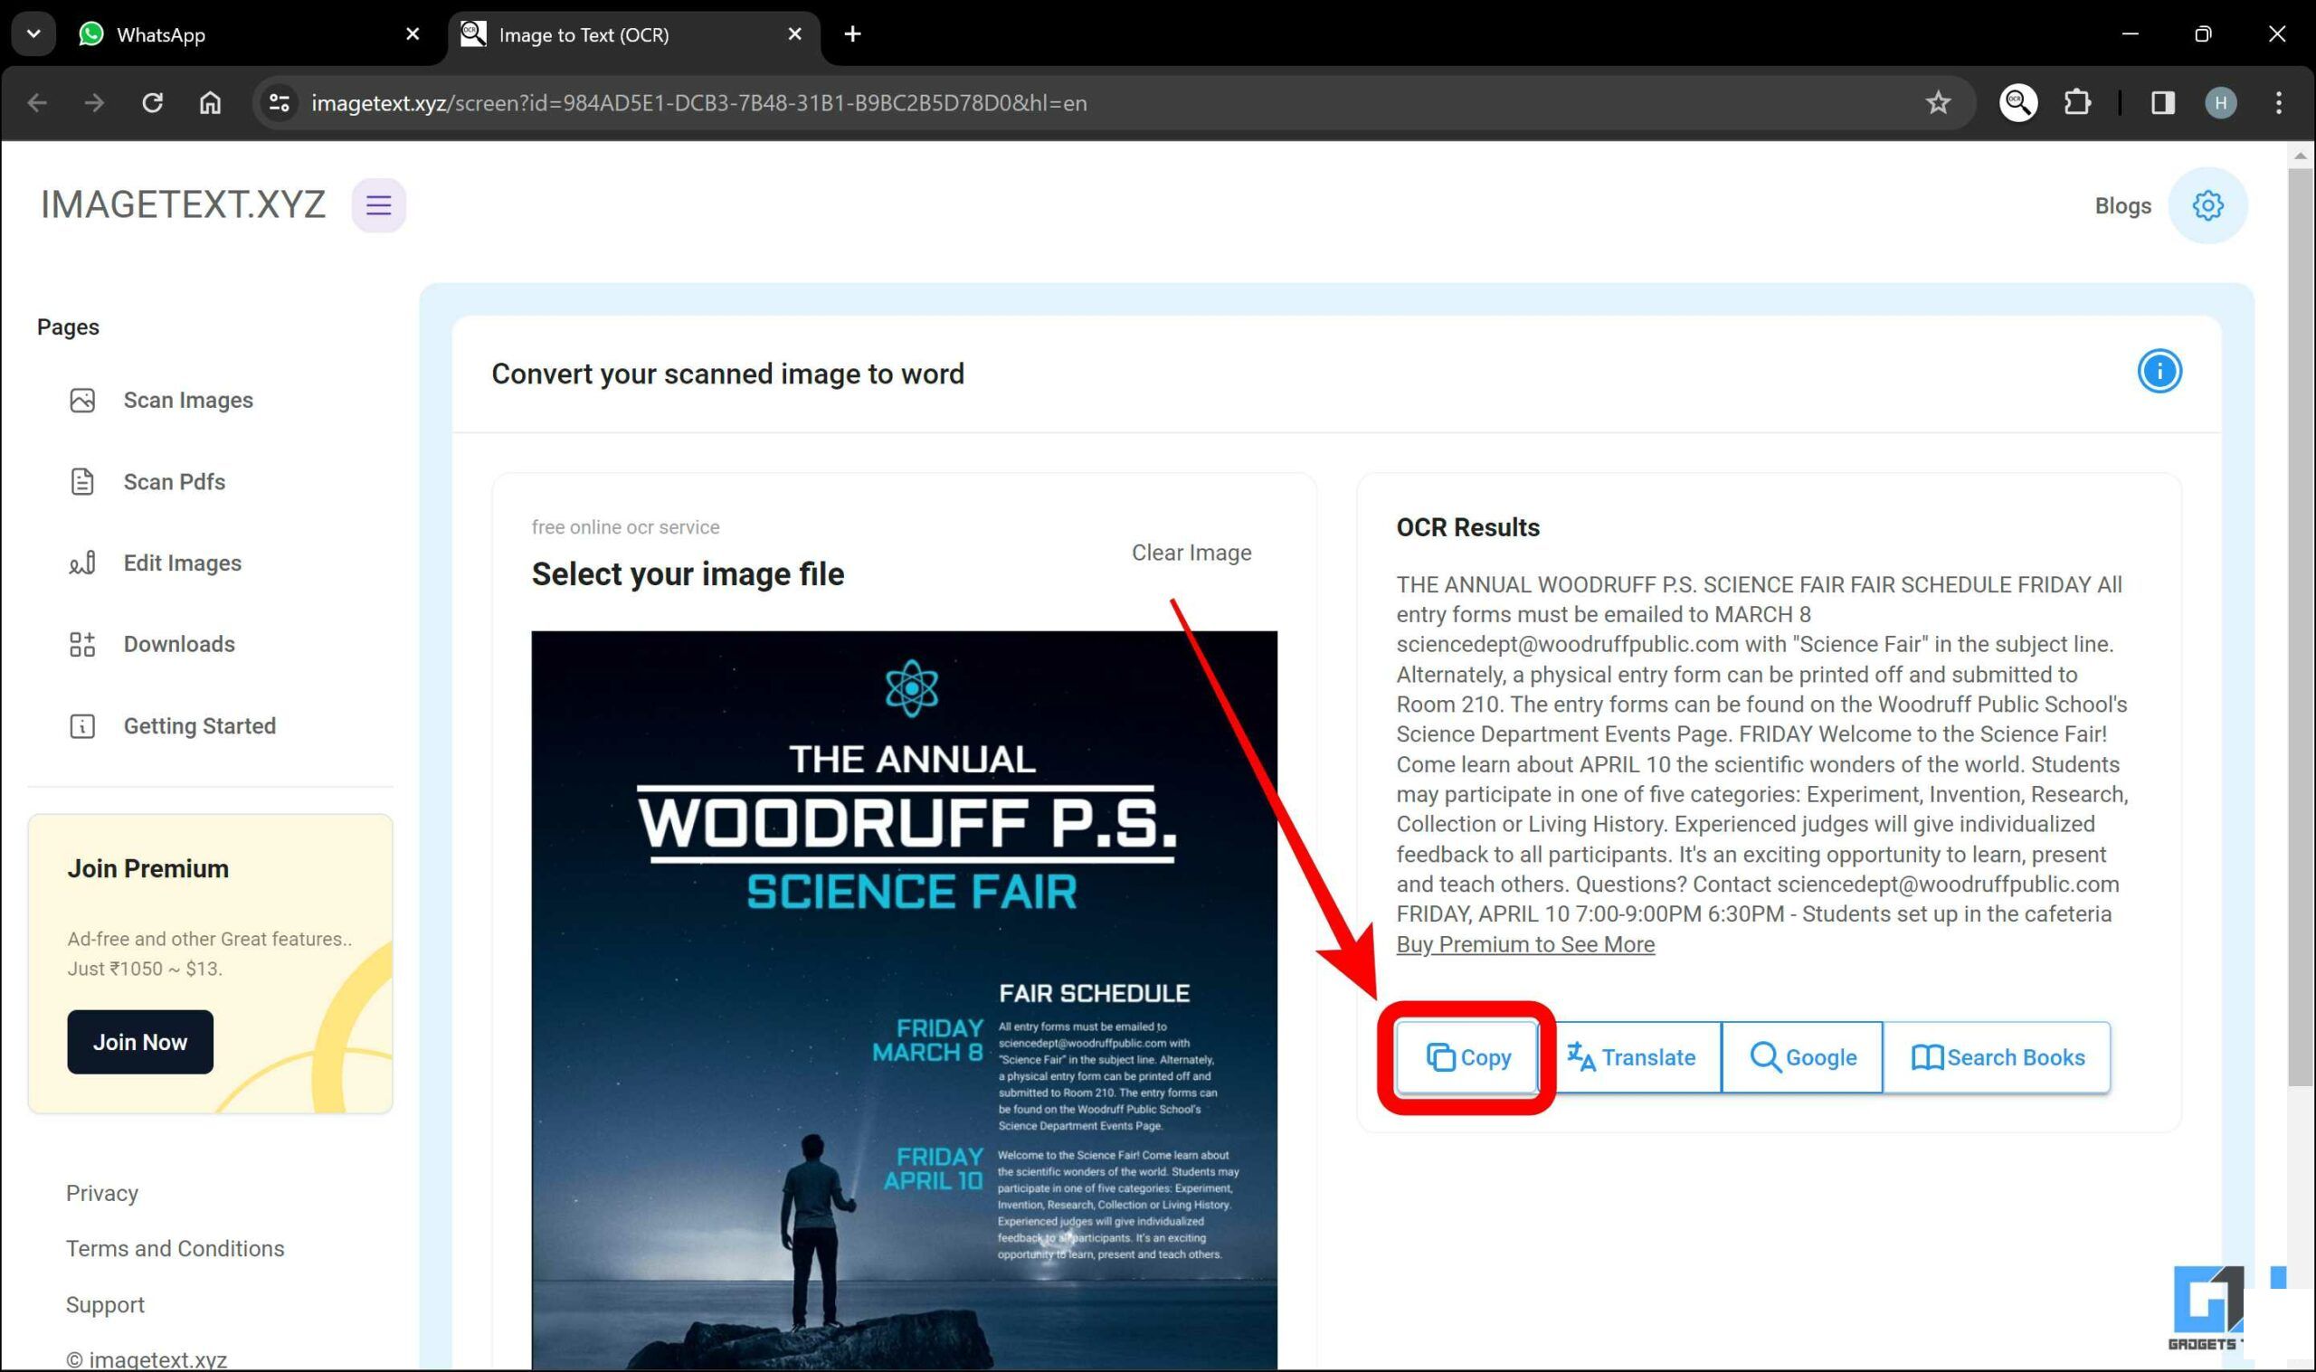This screenshot has width=2316, height=1372.
Task: Click the Edit Images sidebar icon
Action: [83, 562]
